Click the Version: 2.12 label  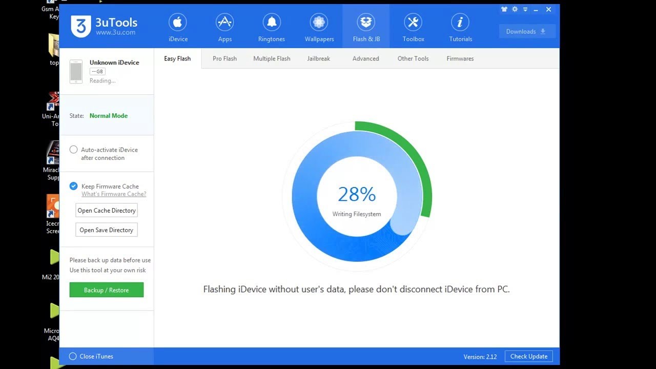tap(480, 357)
